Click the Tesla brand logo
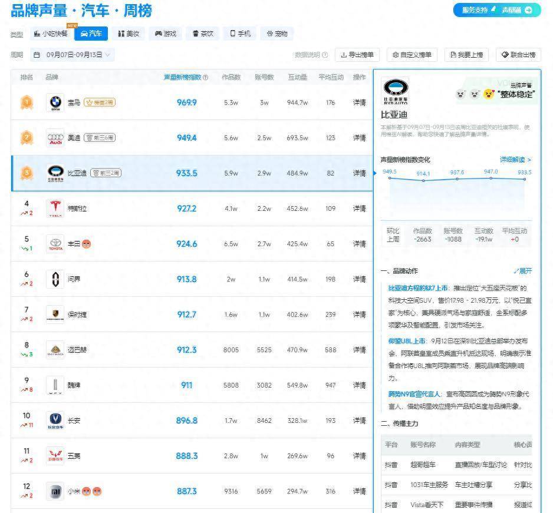The image size is (553, 513). click(55, 208)
